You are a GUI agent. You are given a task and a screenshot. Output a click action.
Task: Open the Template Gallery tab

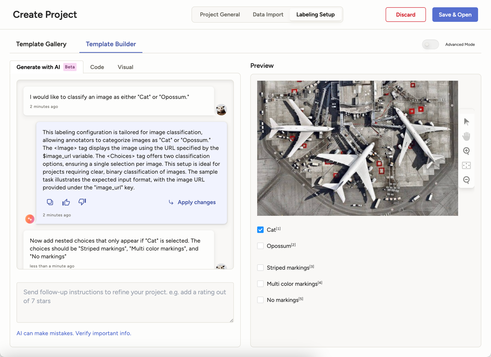[41, 44]
